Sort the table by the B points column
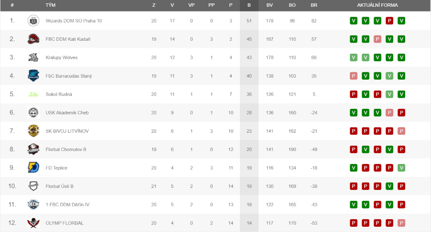The width and height of the screenshot is (431, 232). (249, 5)
